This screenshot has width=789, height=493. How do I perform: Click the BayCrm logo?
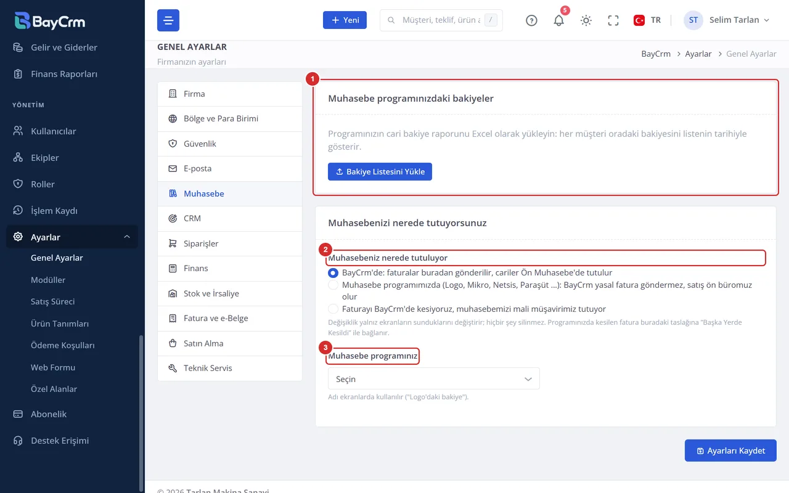pos(50,20)
